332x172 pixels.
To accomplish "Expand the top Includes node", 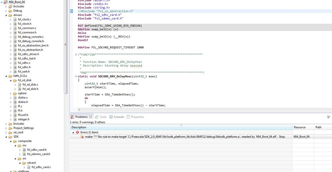I will click(6, 7).
